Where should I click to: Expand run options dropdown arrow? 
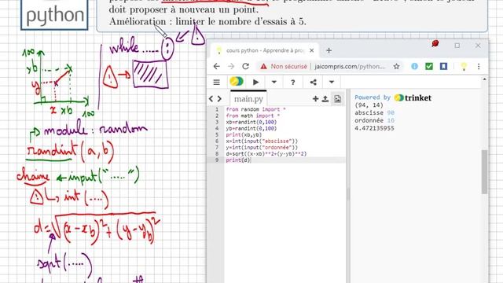tap(274, 82)
